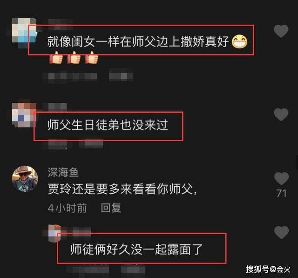
Task: Select reply text 师徒俩好久没一起露面了
Action: pyautogui.click(x=136, y=249)
